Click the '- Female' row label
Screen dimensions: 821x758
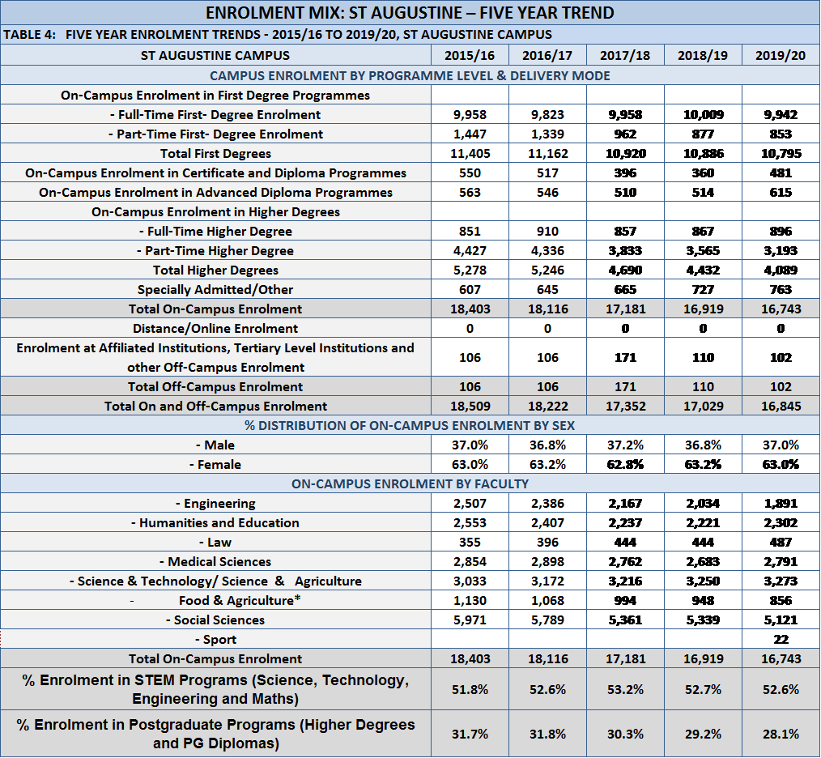point(215,464)
